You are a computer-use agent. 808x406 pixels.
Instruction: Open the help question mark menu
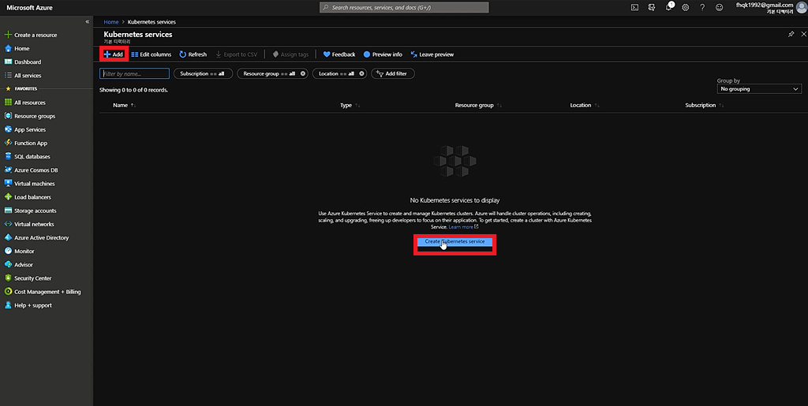[702, 7]
